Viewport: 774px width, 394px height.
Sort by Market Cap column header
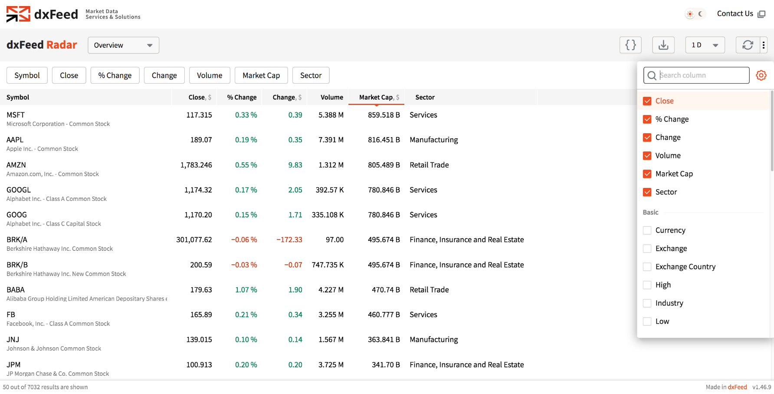coord(376,97)
